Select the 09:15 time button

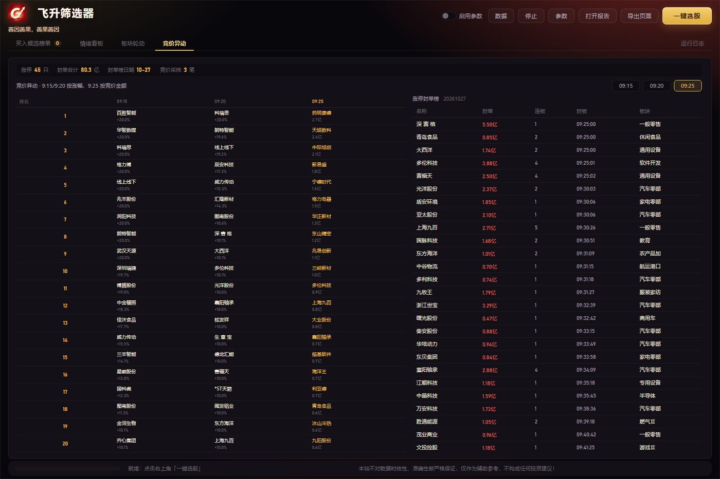coord(626,86)
